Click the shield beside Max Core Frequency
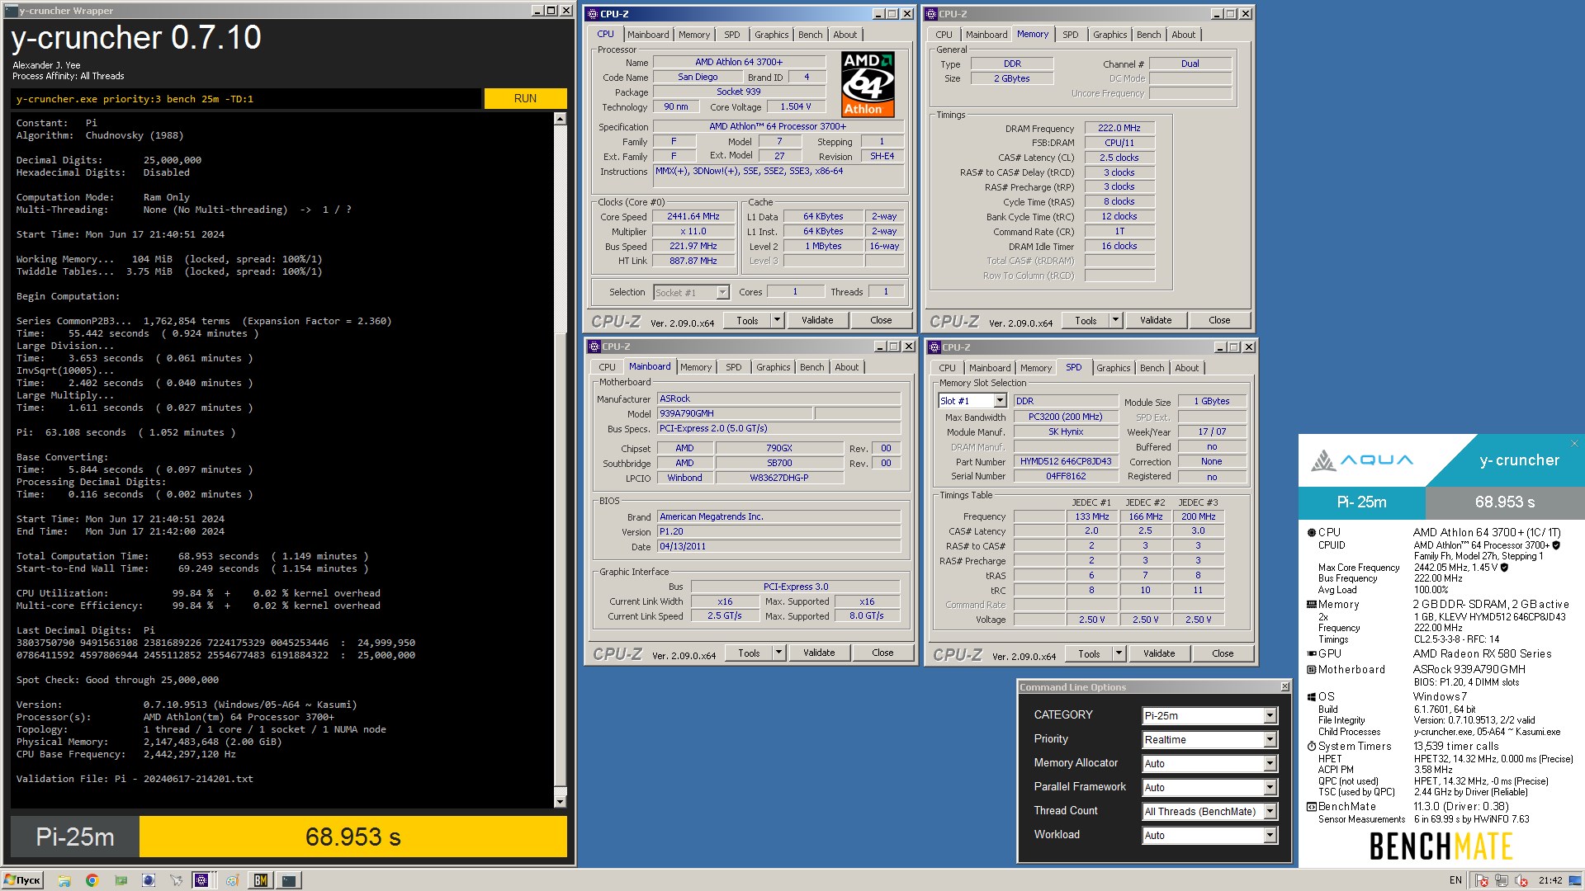 [x=1504, y=568]
